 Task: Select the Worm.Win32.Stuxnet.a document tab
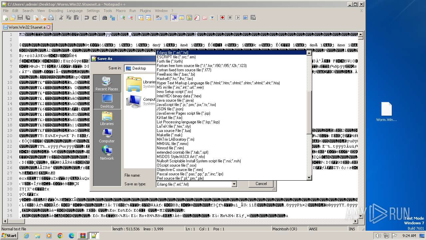click(26, 27)
